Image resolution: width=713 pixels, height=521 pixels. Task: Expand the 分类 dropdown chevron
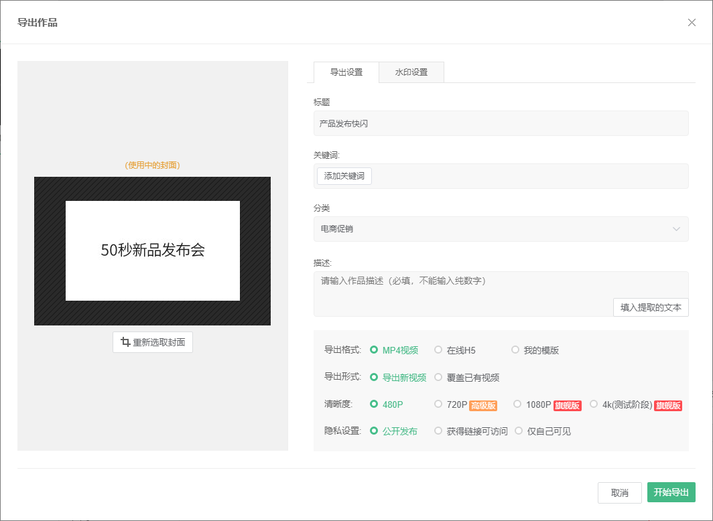pos(676,229)
